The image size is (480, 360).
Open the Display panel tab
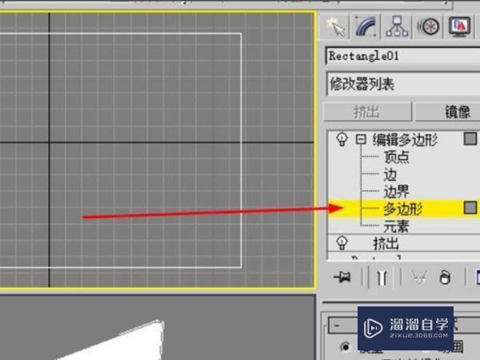pos(459,27)
